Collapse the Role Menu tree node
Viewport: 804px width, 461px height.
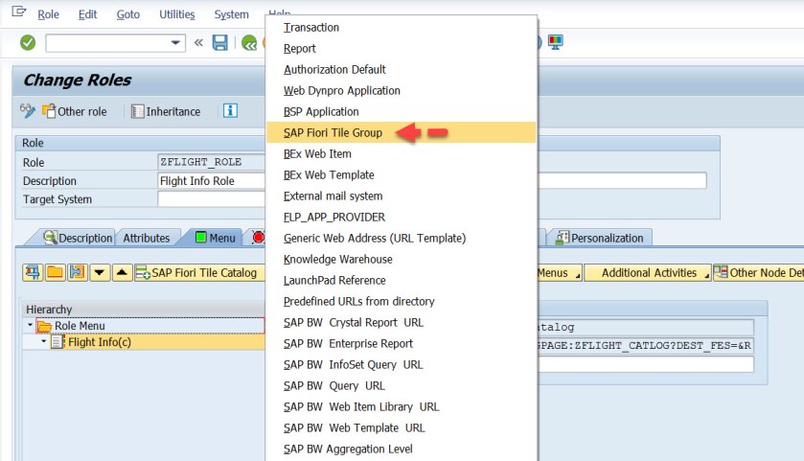click(x=30, y=326)
